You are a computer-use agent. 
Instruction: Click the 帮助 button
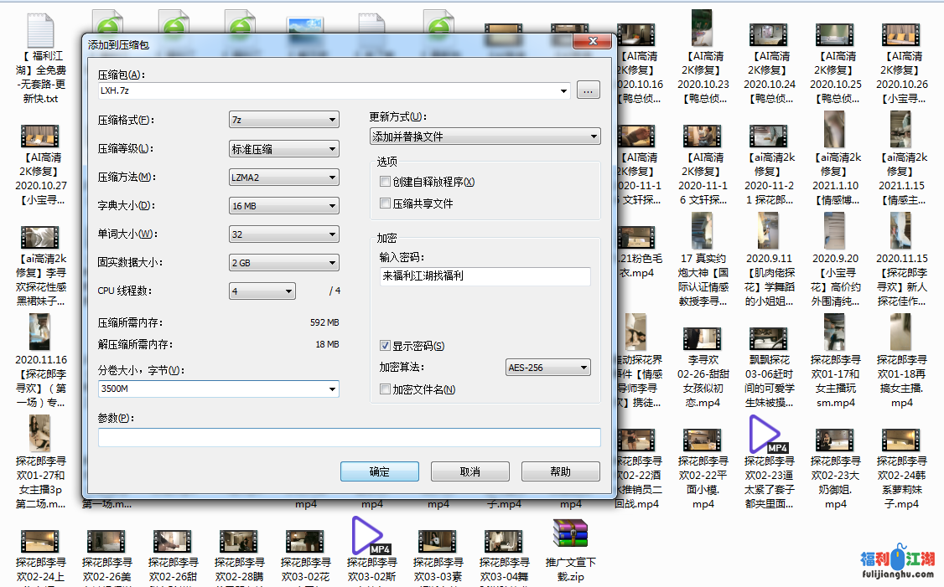[x=560, y=471]
